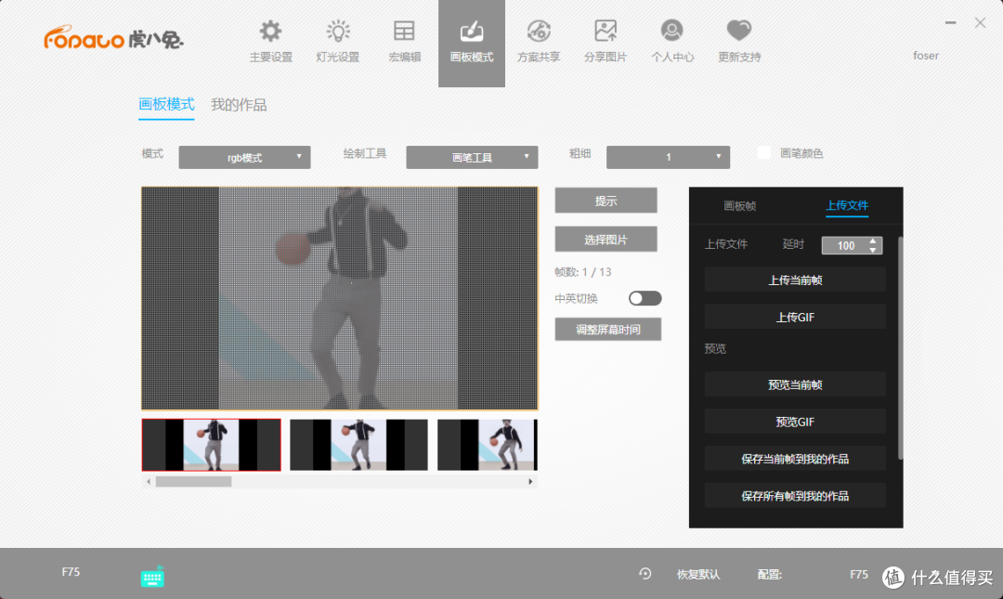Click 预览GIF button
Image resolution: width=1003 pixels, height=599 pixels.
pos(795,422)
